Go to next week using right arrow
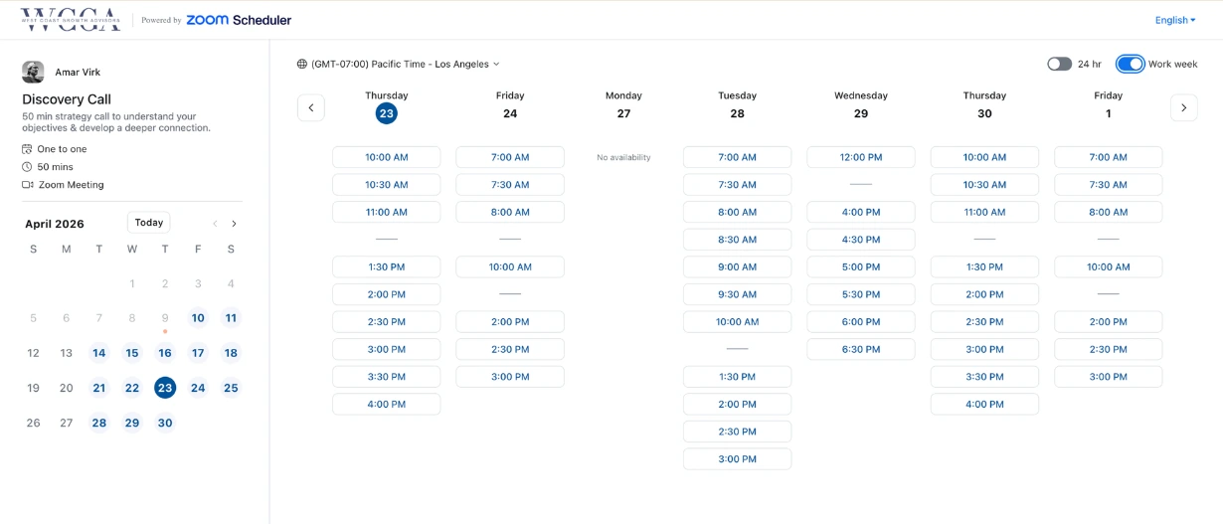The image size is (1223, 524). tap(1183, 107)
